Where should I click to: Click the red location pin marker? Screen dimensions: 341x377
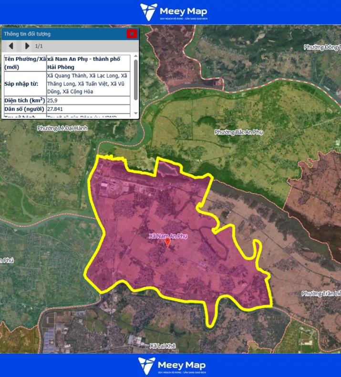point(167,242)
